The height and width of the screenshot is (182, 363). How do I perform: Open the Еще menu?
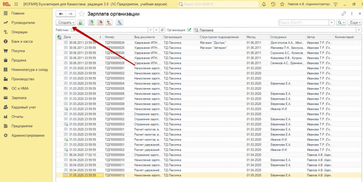click(354, 23)
